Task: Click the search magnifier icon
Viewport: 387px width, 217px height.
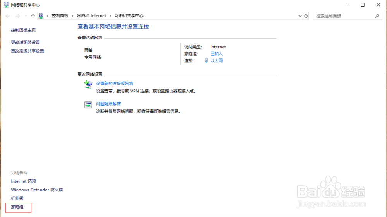Action: pyautogui.click(x=377, y=16)
